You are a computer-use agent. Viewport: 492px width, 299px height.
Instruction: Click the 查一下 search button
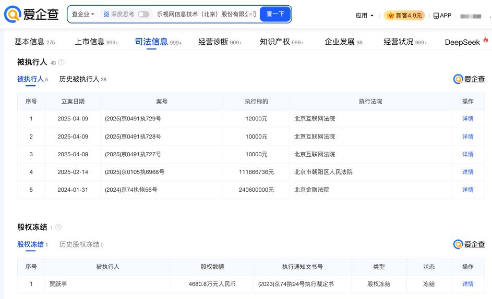(x=275, y=14)
